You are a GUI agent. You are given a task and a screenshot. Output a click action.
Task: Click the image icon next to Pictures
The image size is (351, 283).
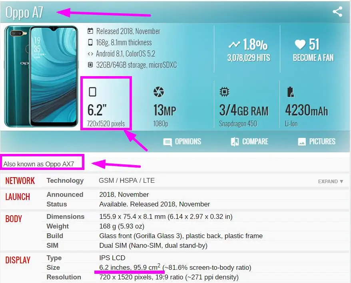coord(302,141)
